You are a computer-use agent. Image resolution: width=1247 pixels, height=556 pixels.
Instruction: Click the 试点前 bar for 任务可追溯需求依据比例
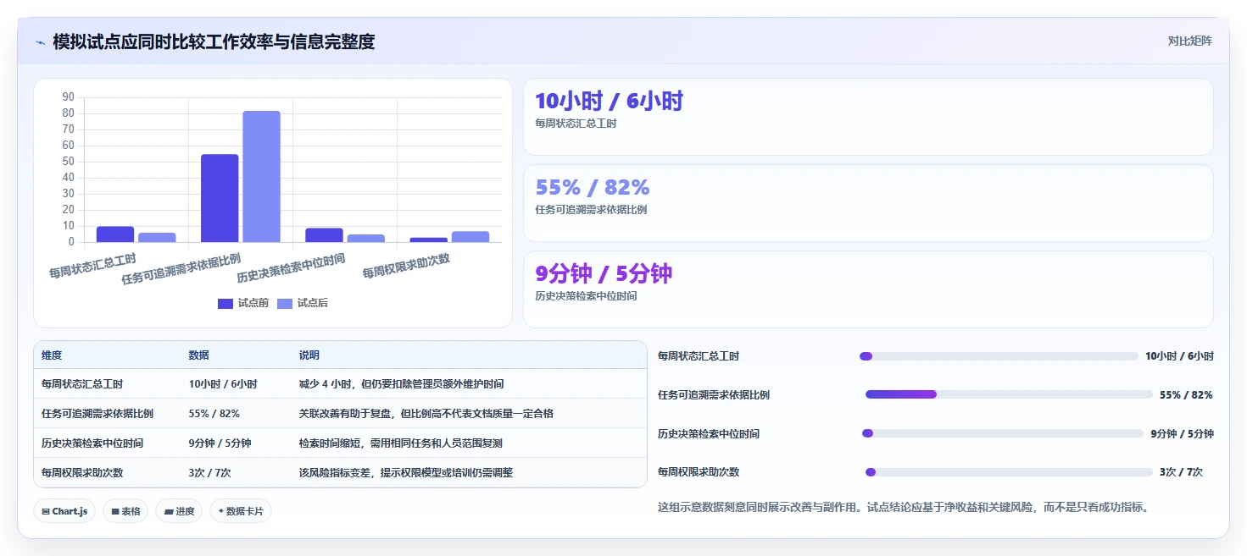tap(220, 198)
